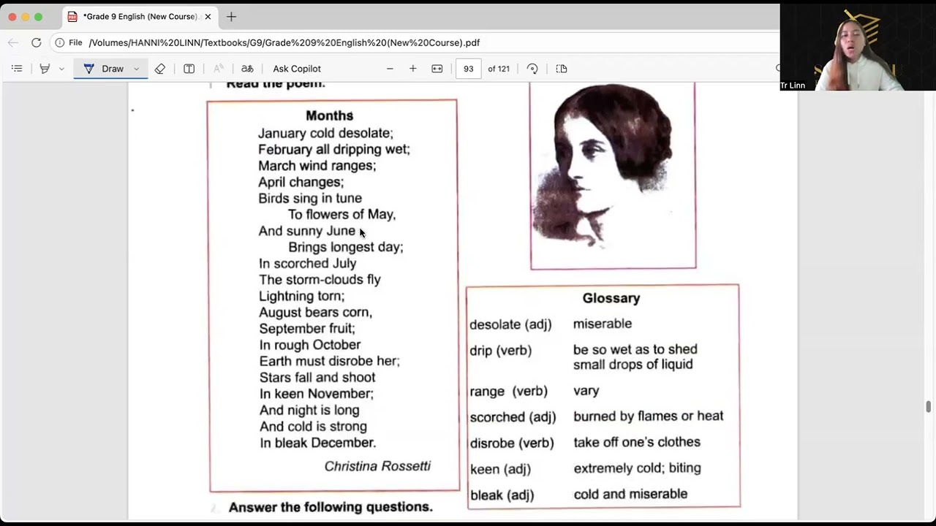The height and width of the screenshot is (526, 936).
Task: Open Ask Copilot
Action: pos(297,69)
